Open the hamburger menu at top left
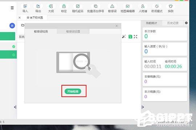 12,8
